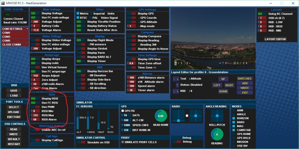Click the green HEADING dial

click(x=217, y=134)
